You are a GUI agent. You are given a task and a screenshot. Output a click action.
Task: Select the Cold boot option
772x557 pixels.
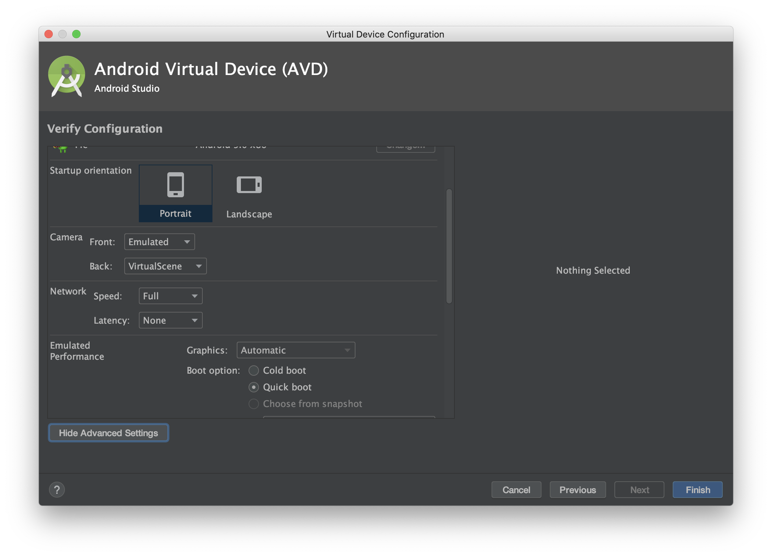[x=254, y=371]
